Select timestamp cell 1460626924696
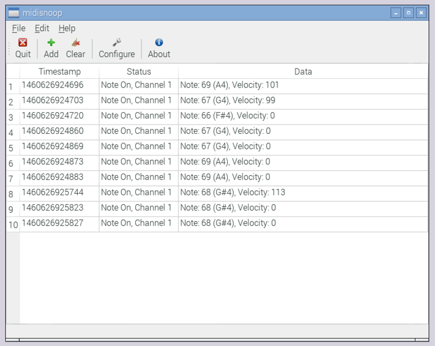This screenshot has height=346, width=435. [x=59, y=86]
